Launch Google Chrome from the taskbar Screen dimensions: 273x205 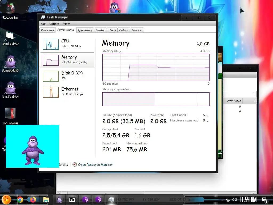[20, 200]
